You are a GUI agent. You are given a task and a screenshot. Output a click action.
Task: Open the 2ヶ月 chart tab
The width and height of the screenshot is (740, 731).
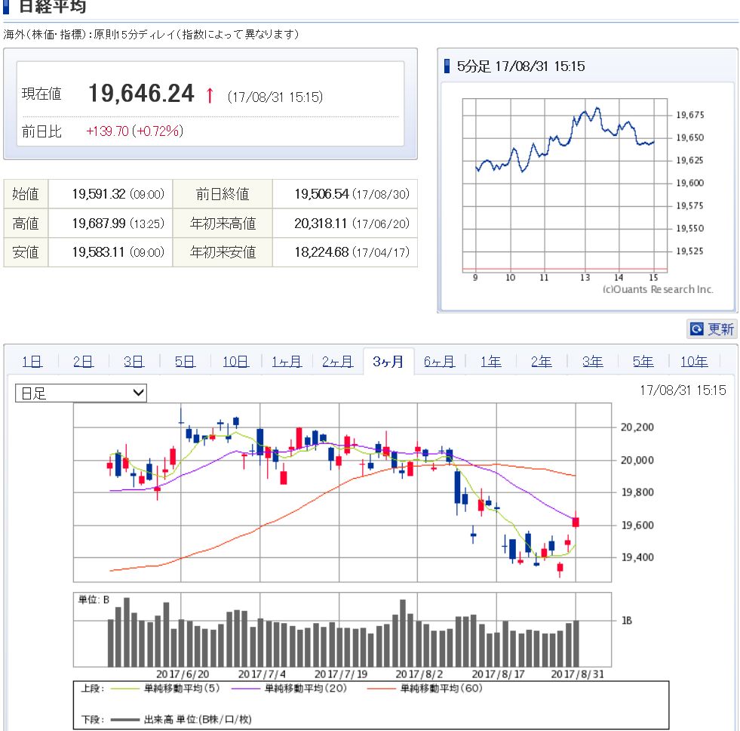tap(337, 362)
